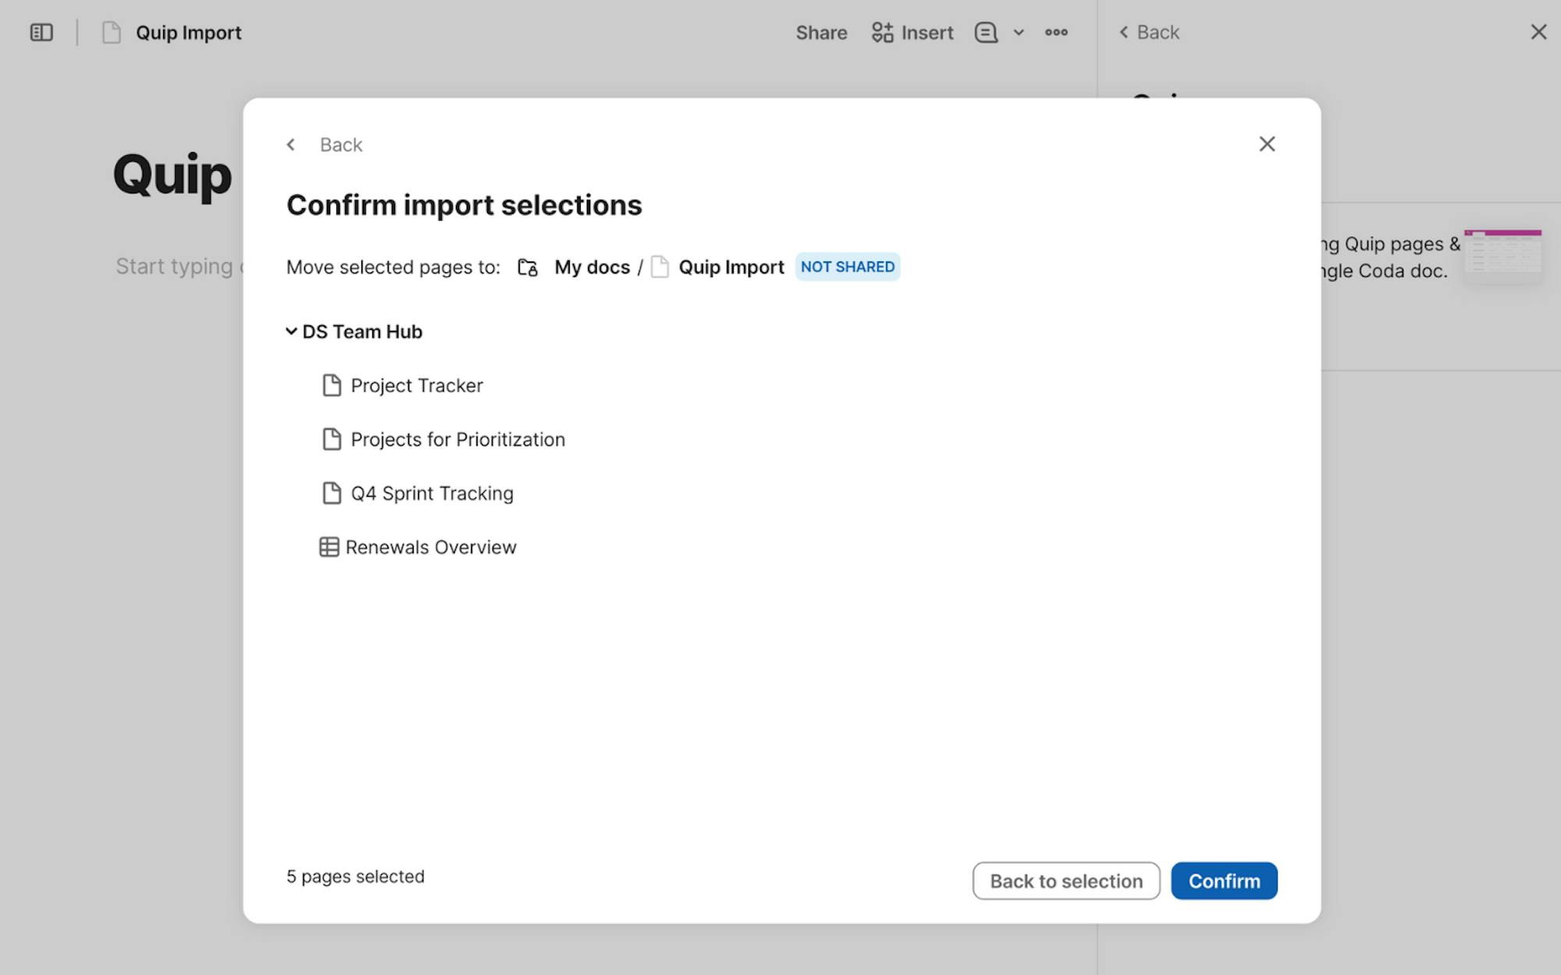Expand dropdown arrow next to comments icon

tap(1019, 33)
